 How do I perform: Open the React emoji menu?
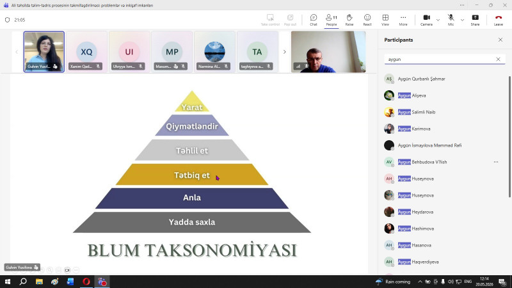[367, 20]
